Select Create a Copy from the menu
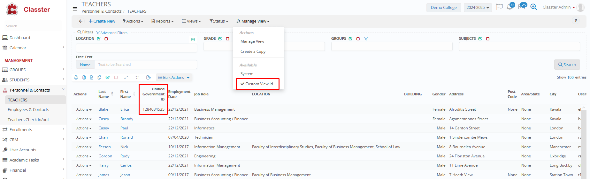The image size is (590, 179). (x=253, y=52)
